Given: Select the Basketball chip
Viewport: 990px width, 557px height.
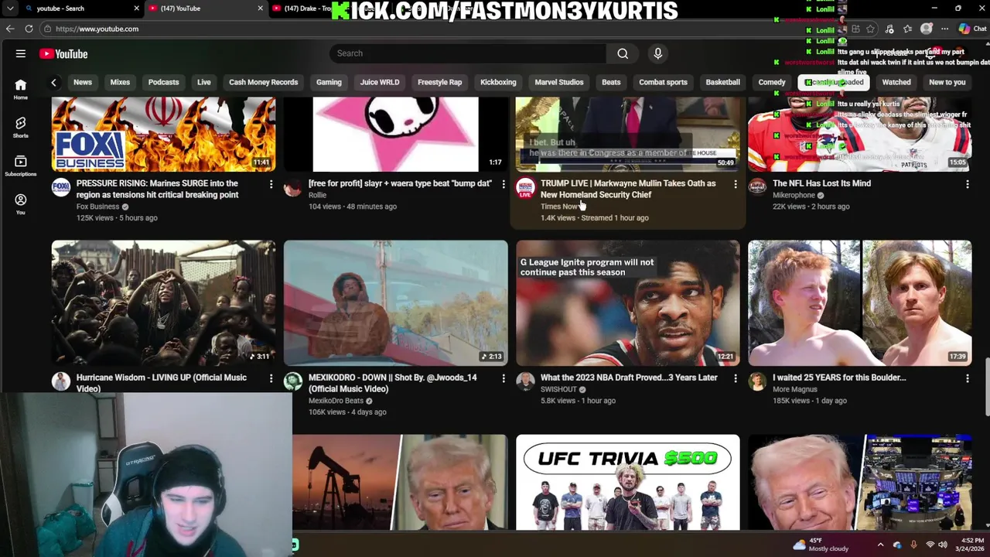Looking at the screenshot, I should (x=722, y=82).
